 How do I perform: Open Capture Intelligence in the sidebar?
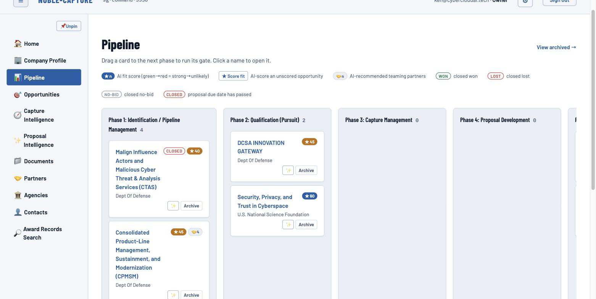[44, 115]
